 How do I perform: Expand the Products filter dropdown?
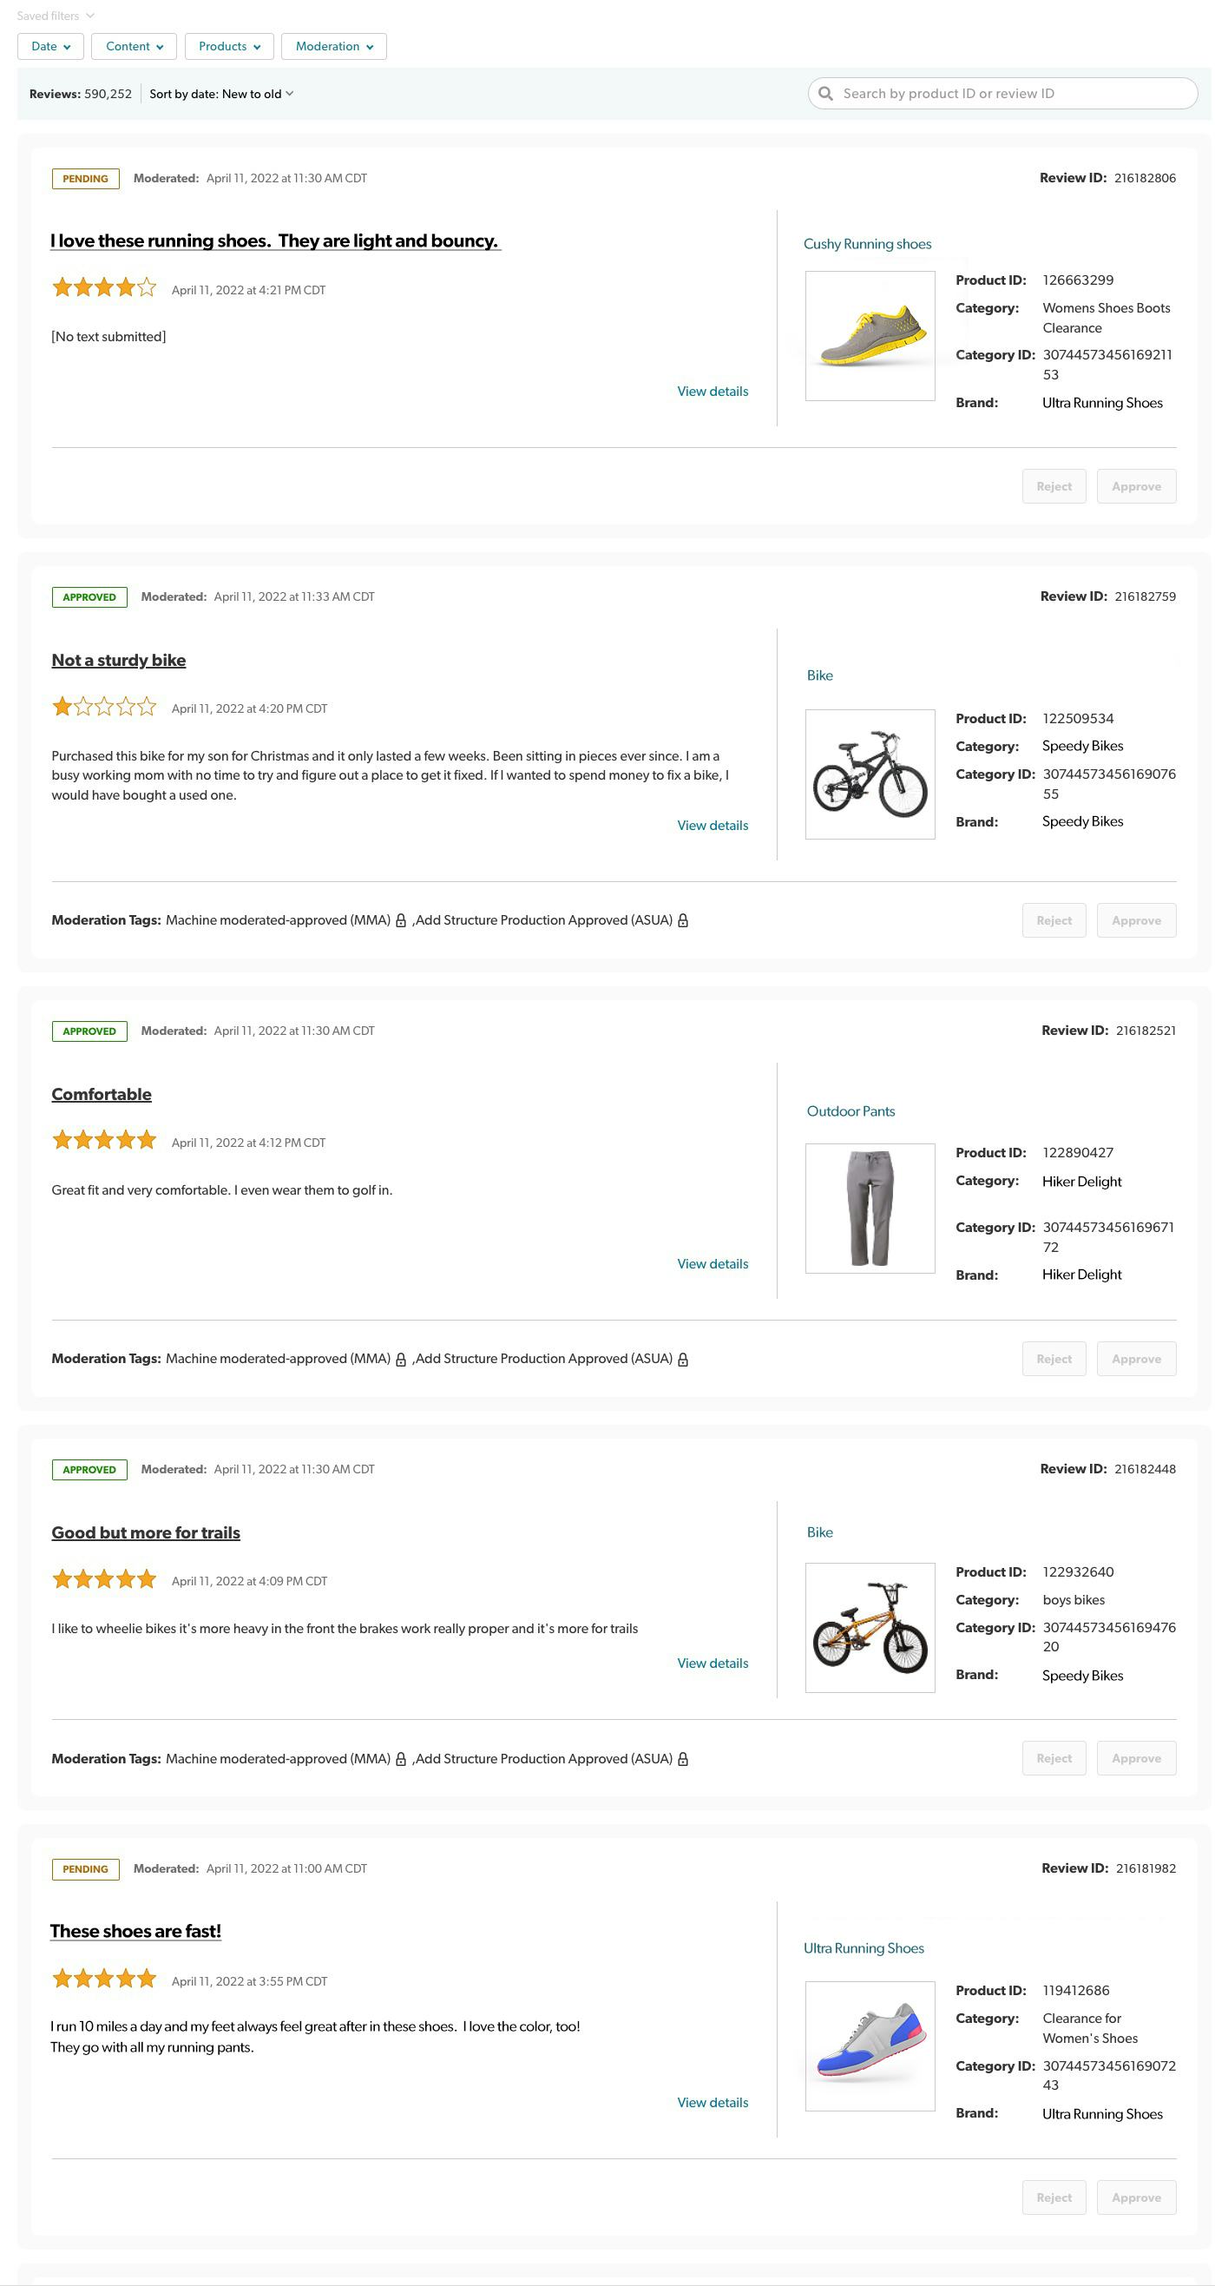coord(229,47)
